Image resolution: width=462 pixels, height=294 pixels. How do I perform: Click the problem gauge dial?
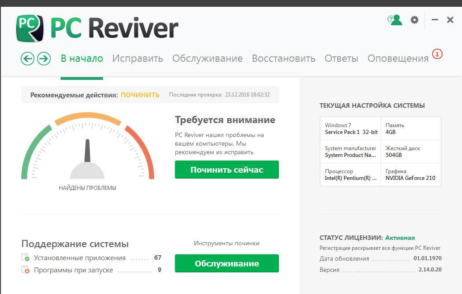(x=88, y=146)
